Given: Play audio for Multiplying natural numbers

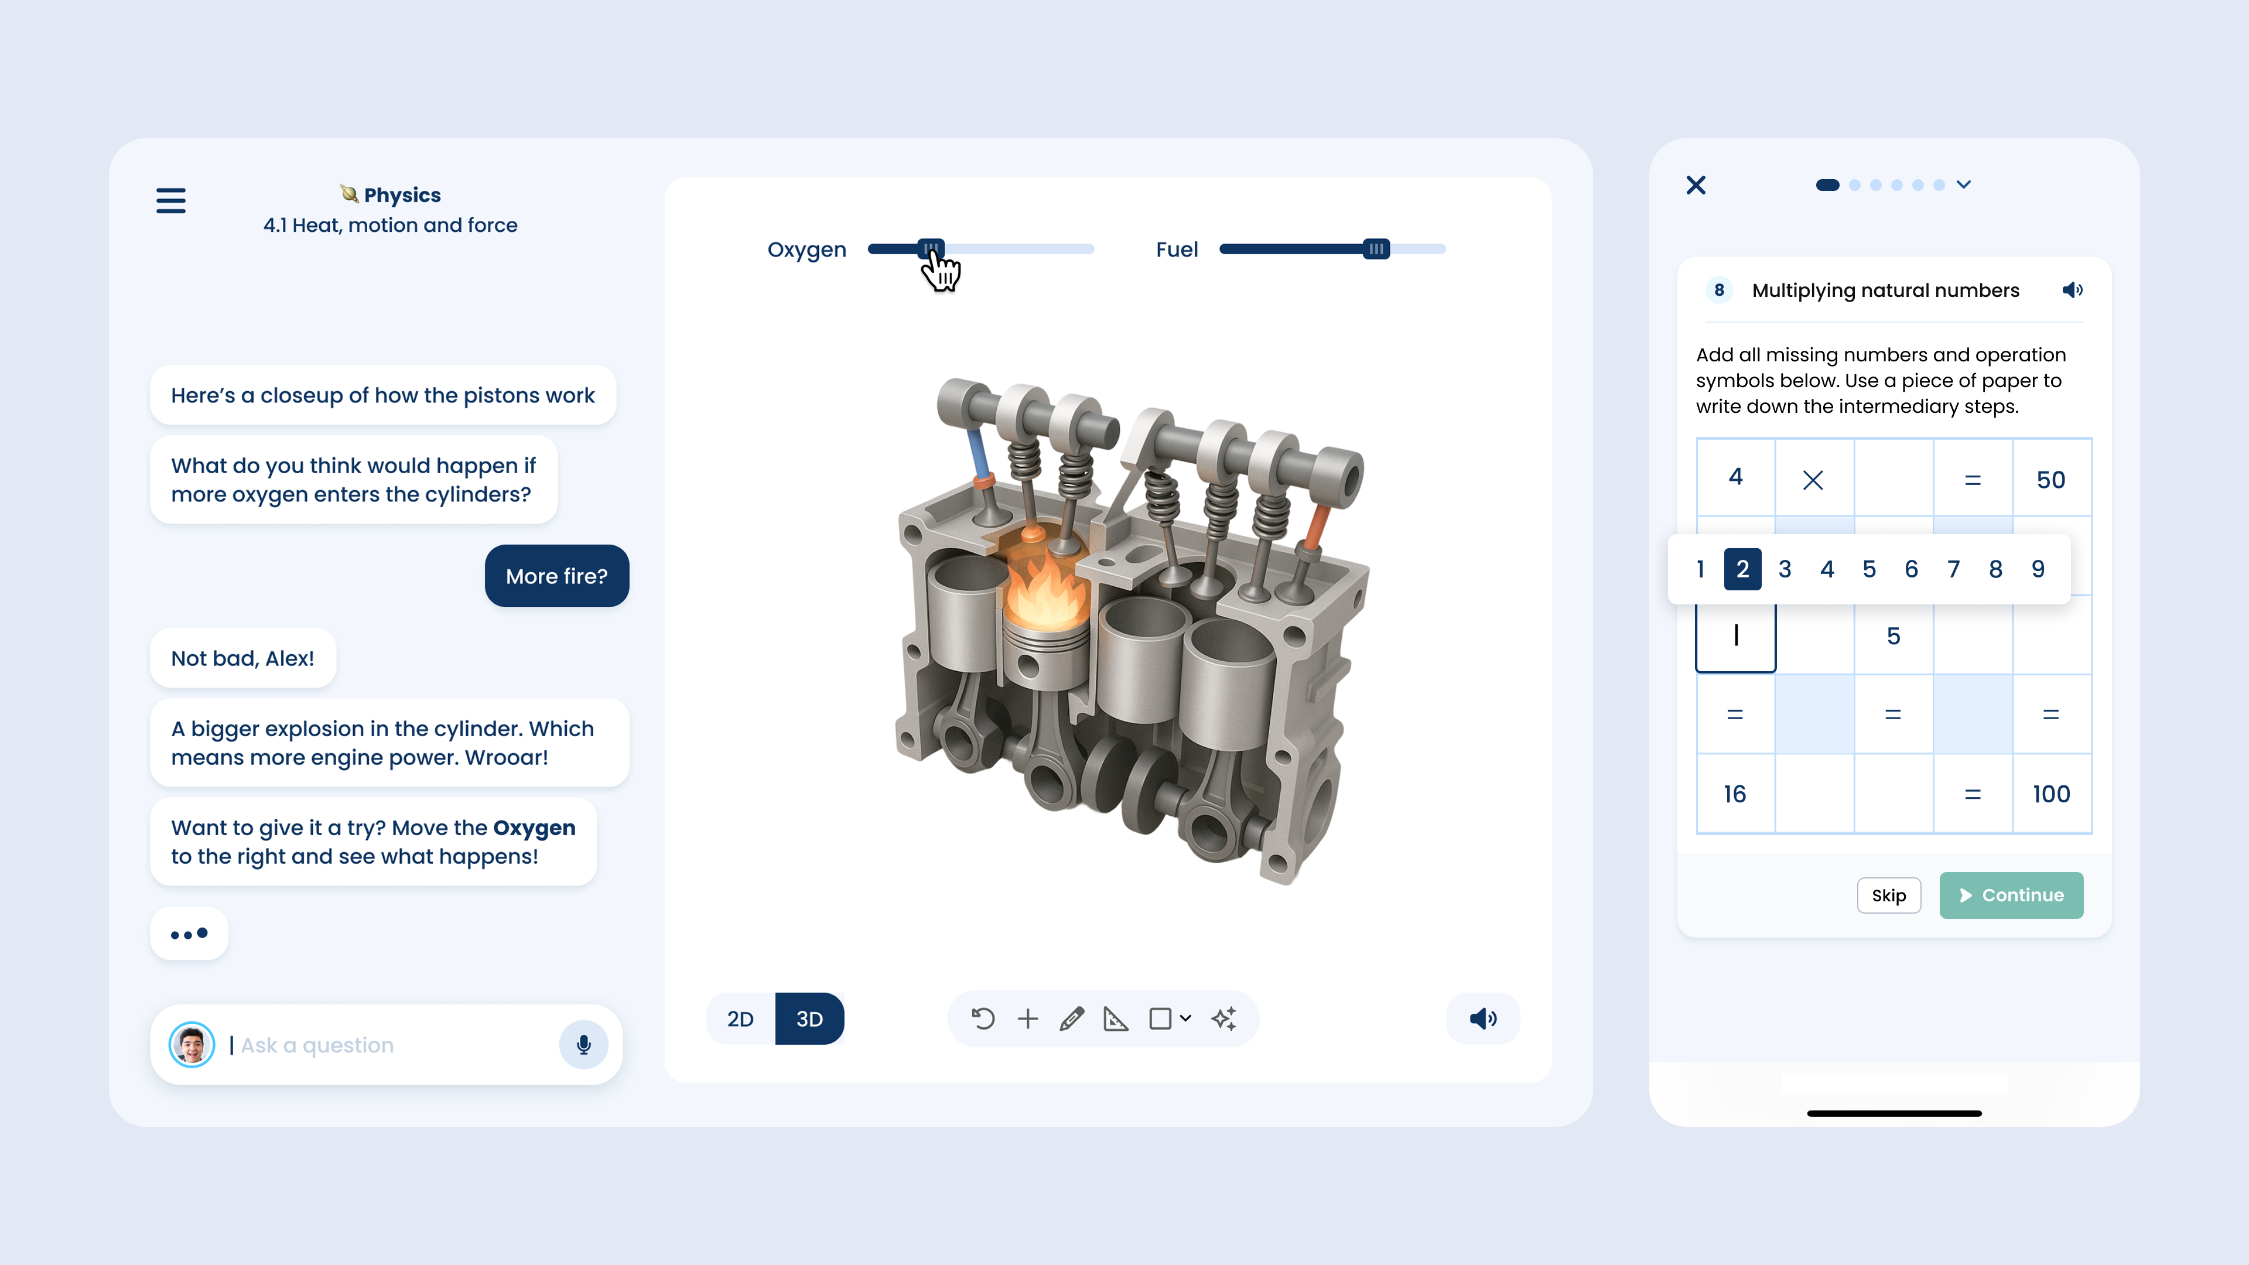Looking at the screenshot, I should tap(2072, 290).
